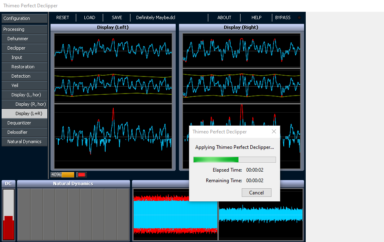Click the Natural Dynamics panel header
The image size is (384, 242).
pos(73,183)
